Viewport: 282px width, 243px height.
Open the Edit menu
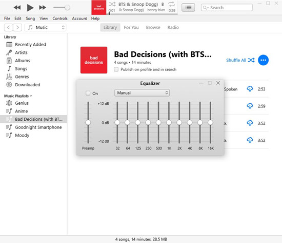click(x=18, y=18)
